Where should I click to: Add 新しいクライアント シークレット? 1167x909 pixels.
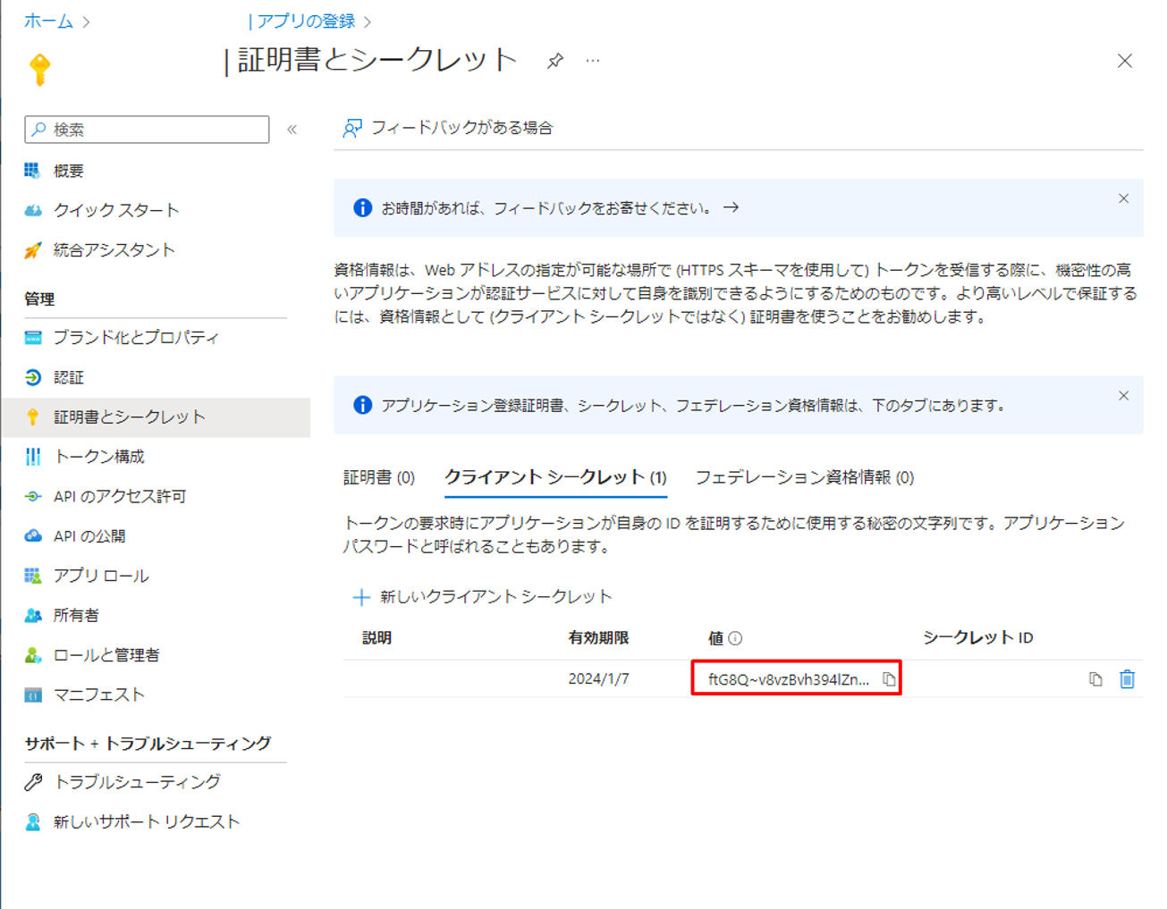[483, 597]
